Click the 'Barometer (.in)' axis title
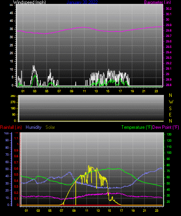Viewport: 181px width, 216px height. [x=158, y=2]
